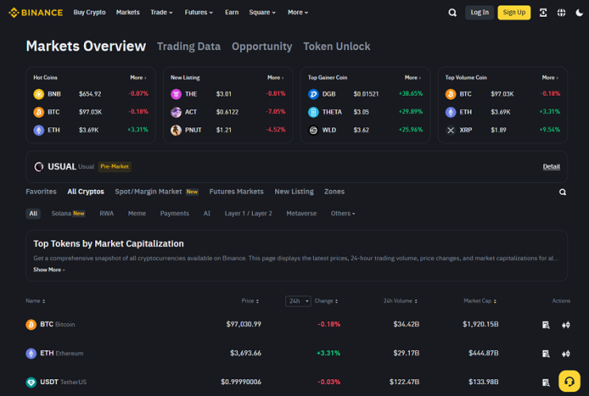Screen dimensions: 589x396
Task: Toggle dark mode moon icon
Action: (x=579, y=13)
